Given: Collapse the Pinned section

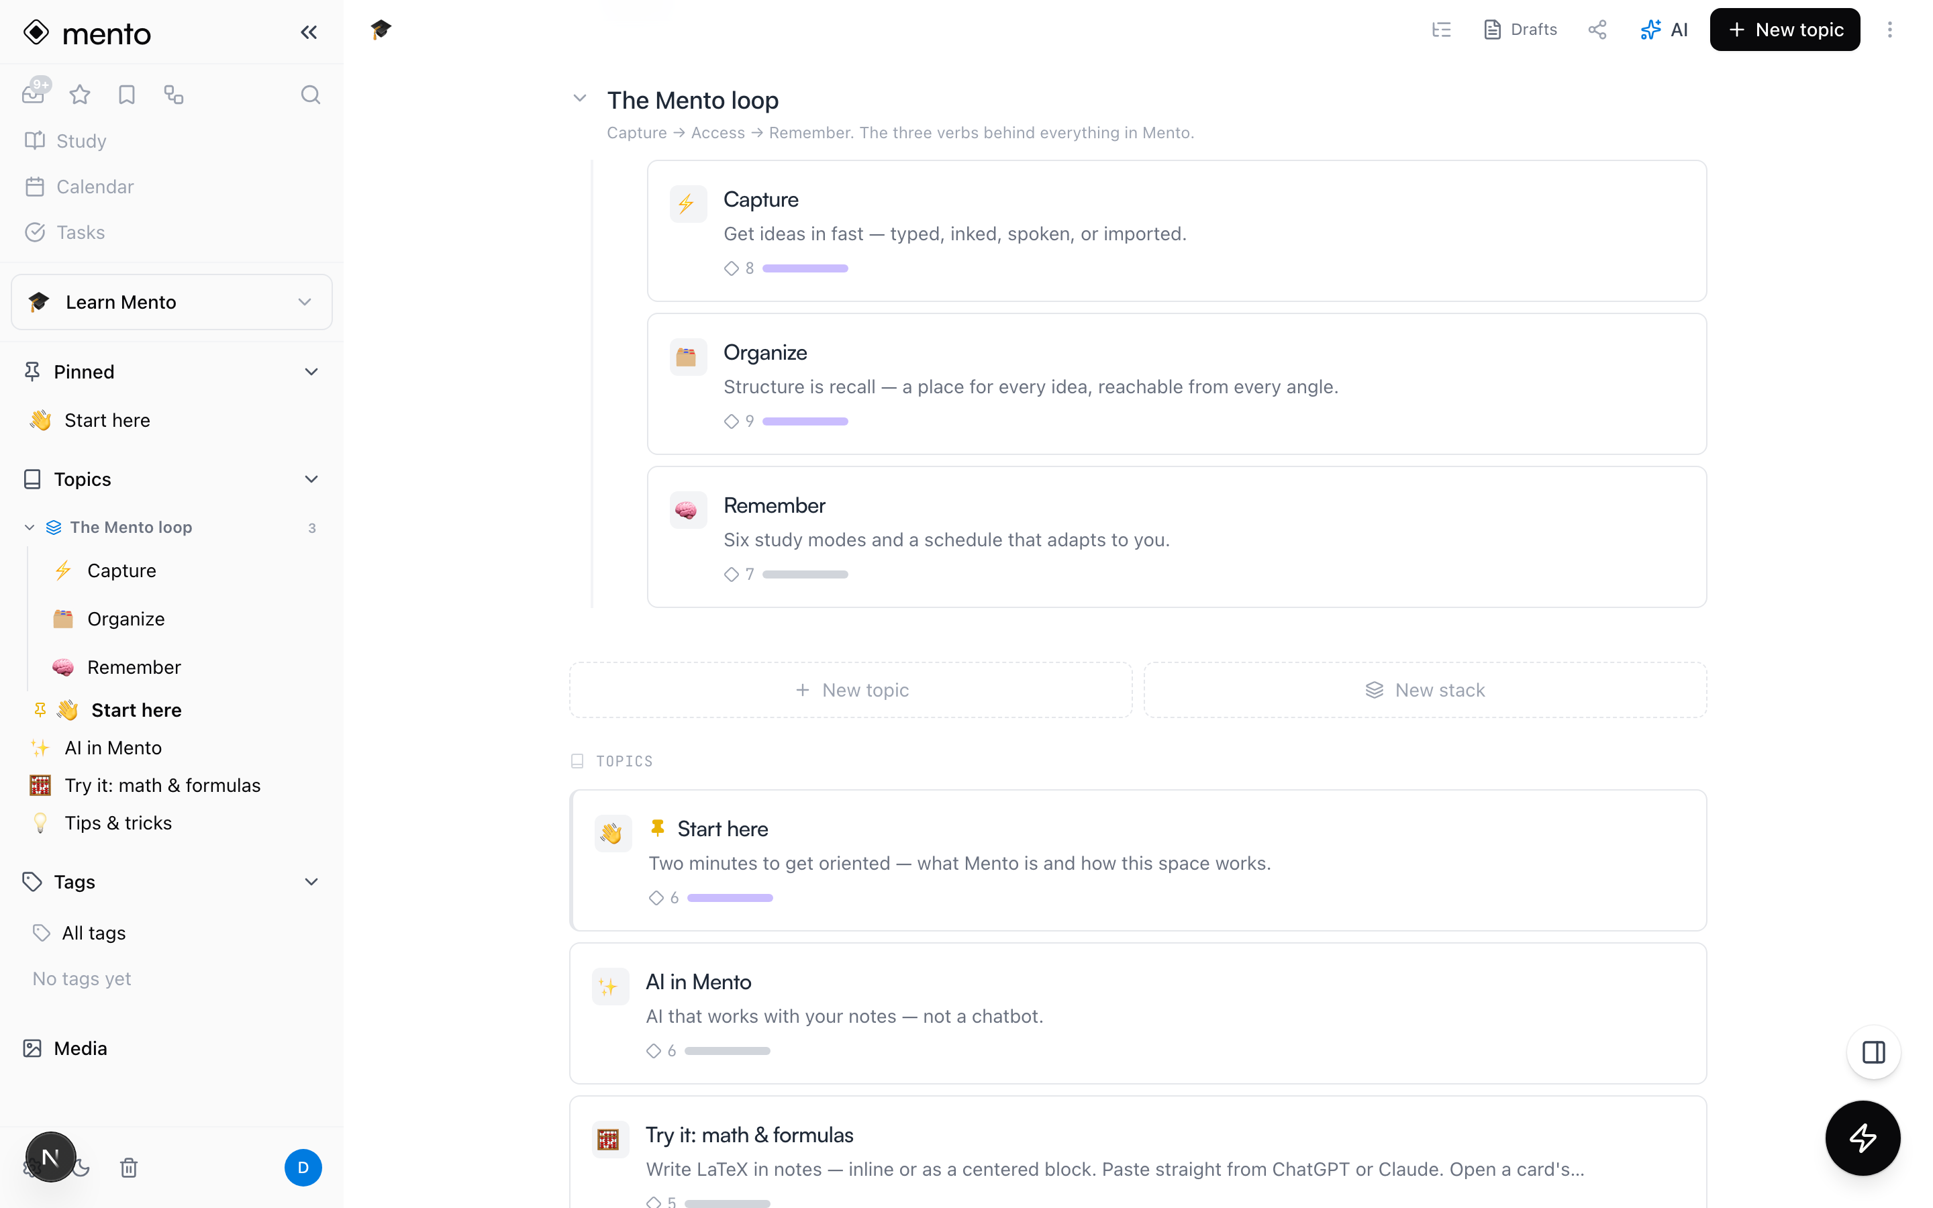Looking at the screenshot, I should tap(311, 372).
